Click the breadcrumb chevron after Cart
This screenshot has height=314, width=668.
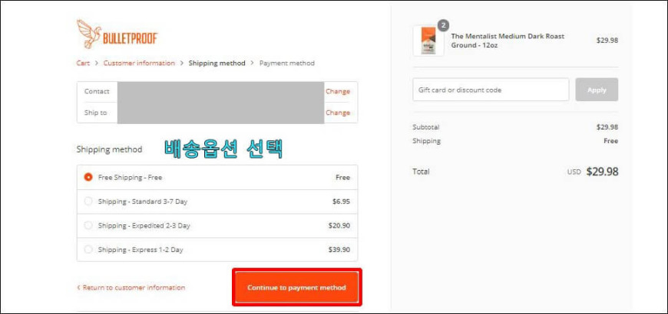coord(97,63)
